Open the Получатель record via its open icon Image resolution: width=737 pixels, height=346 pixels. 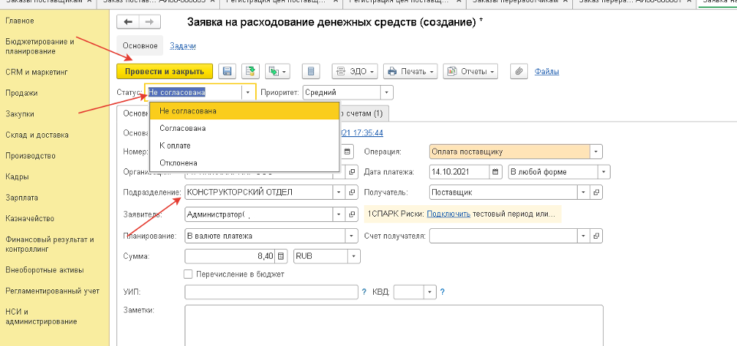597,192
